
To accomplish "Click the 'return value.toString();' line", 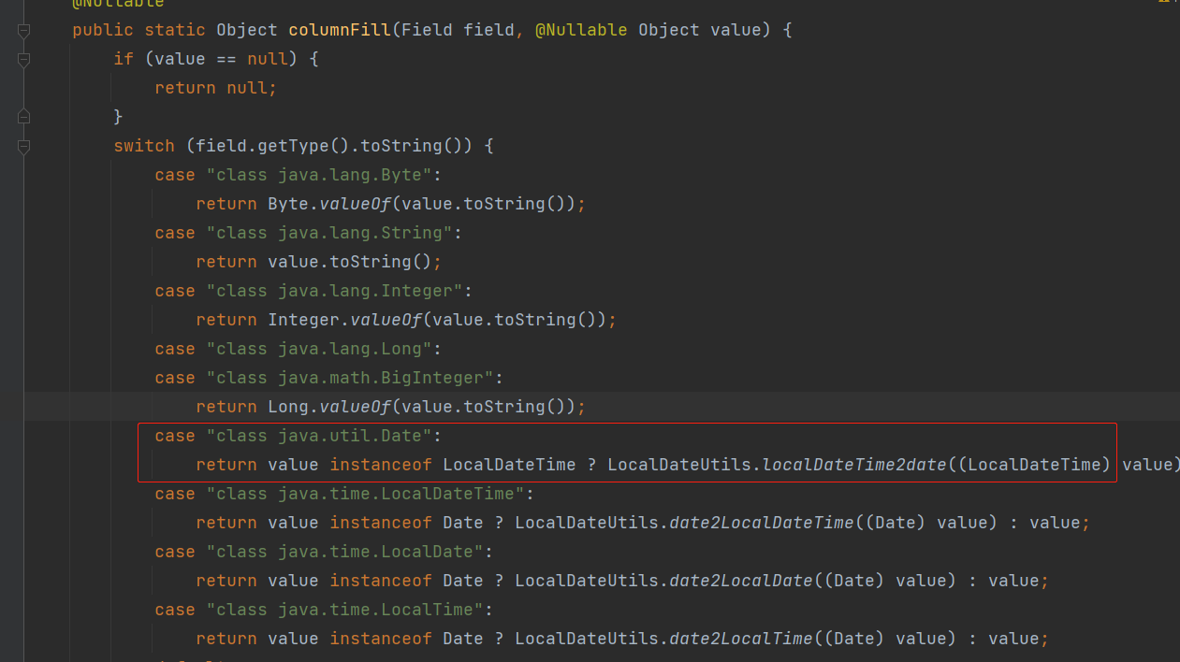I will tap(319, 262).
